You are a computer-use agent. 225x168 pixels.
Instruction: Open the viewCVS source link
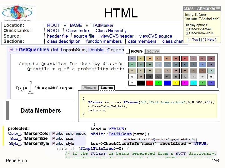pyautogui.click(x=156, y=36)
